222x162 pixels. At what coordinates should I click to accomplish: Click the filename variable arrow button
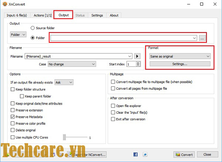pyautogui.click(x=137, y=56)
